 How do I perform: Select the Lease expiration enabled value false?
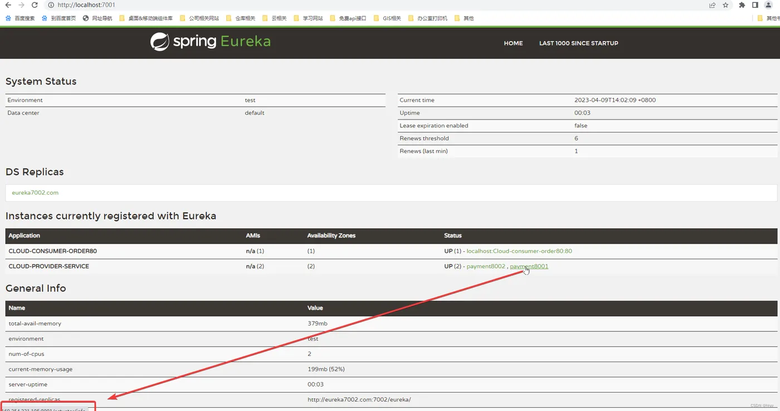(581, 126)
